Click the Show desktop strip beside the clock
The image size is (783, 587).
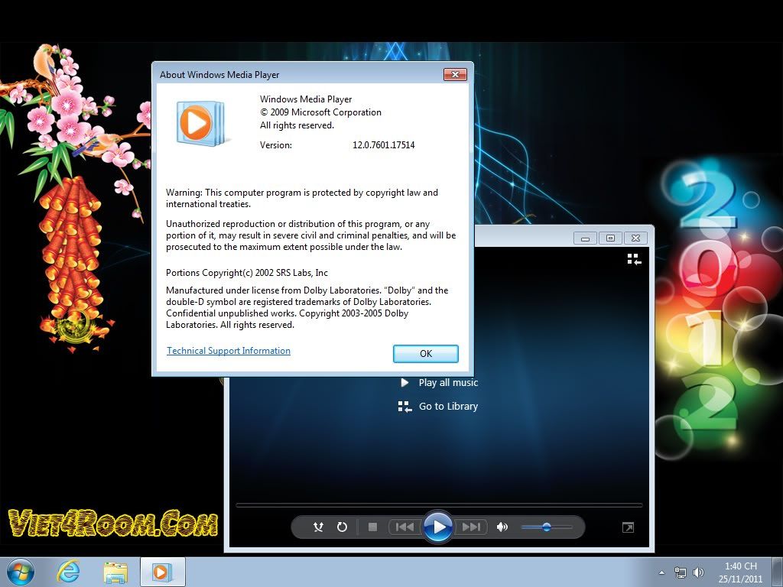[x=777, y=572]
